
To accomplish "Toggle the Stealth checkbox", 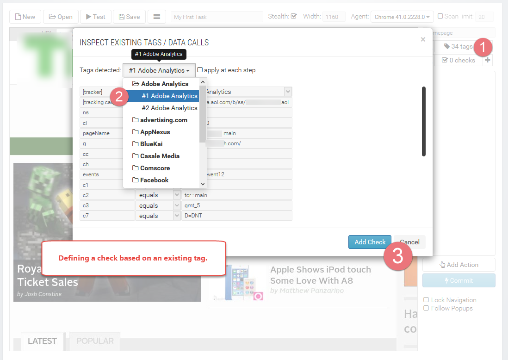I will [x=294, y=16].
